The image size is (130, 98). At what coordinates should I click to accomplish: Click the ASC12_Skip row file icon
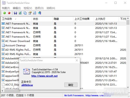(x=3, y=84)
